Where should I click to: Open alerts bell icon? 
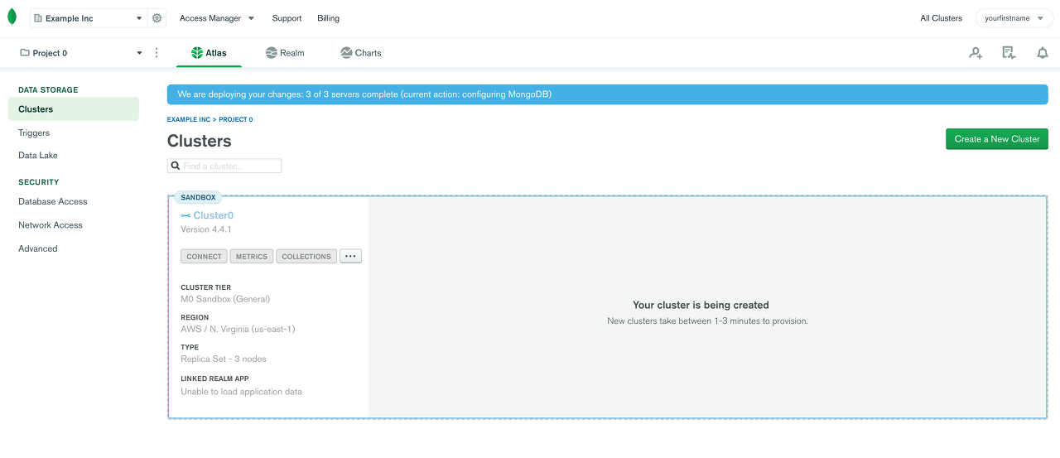click(1043, 53)
